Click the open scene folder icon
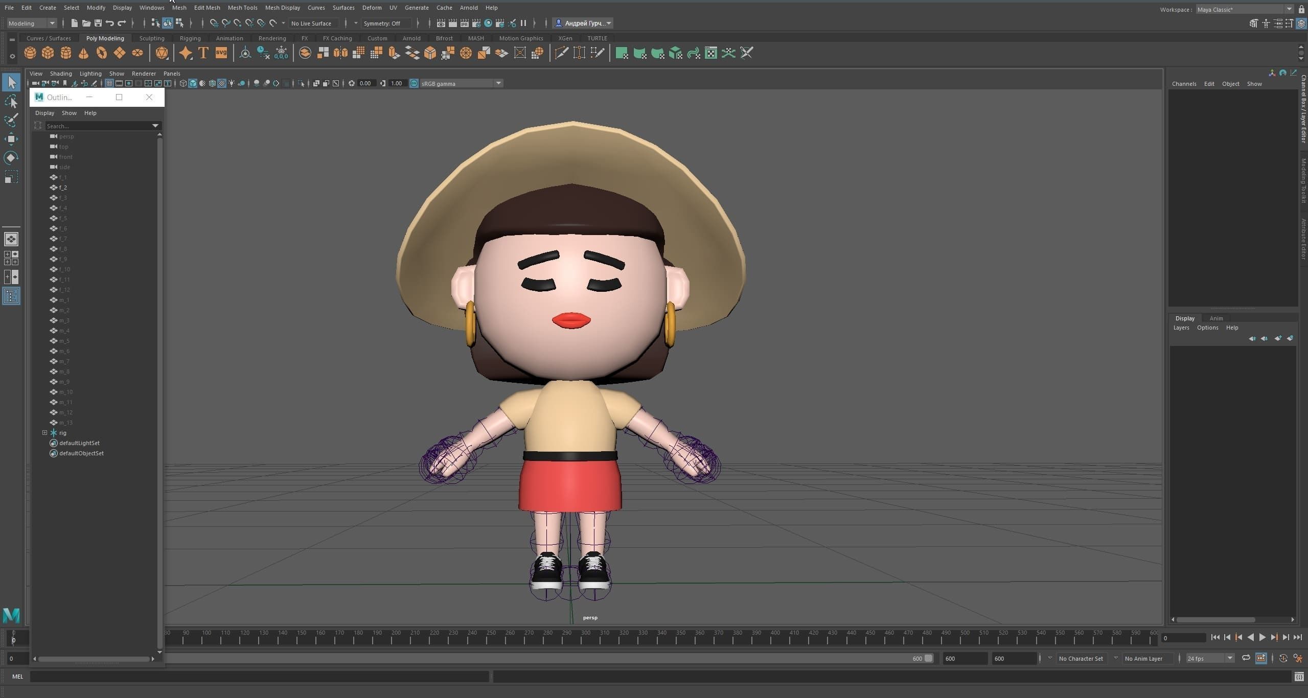1308x698 pixels. pyautogui.click(x=86, y=23)
